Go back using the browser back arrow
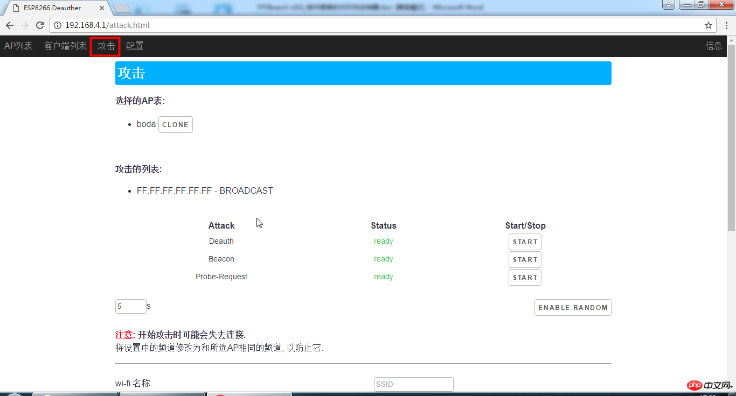 (10, 25)
